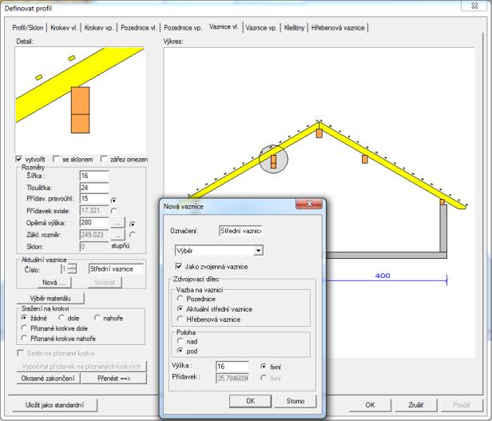
Task: Edit the Opěrná výška field
Action: tap(94, 223)
